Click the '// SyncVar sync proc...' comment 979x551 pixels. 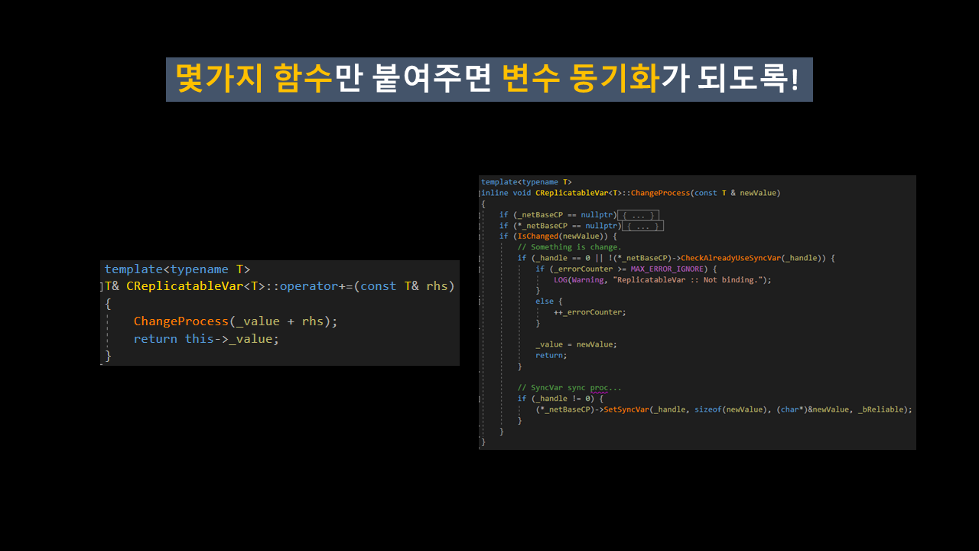(569, 388)
